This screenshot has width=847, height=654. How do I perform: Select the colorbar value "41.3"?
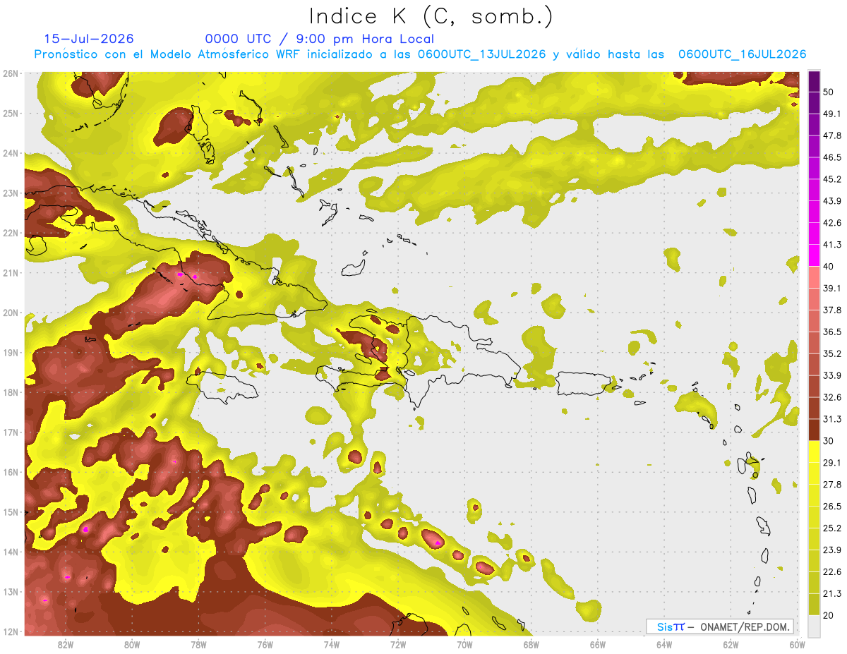(x=831, y=245)
